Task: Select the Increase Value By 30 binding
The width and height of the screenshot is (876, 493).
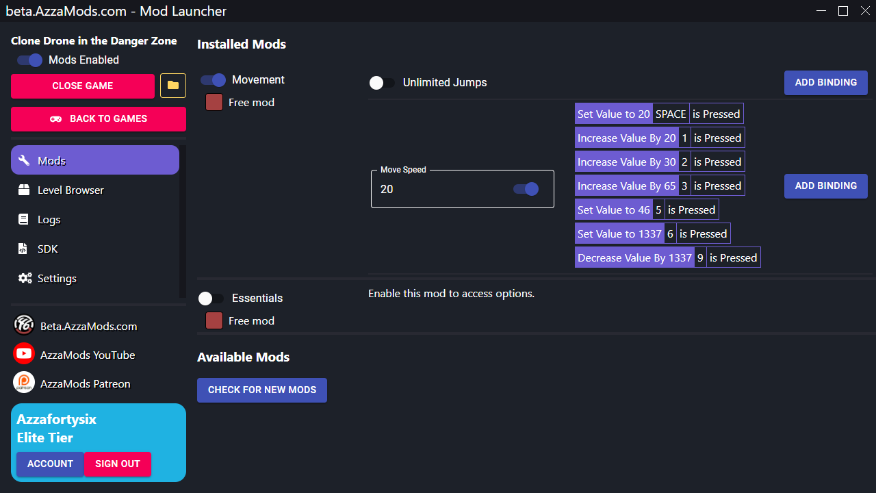Action: coord(660,162)
